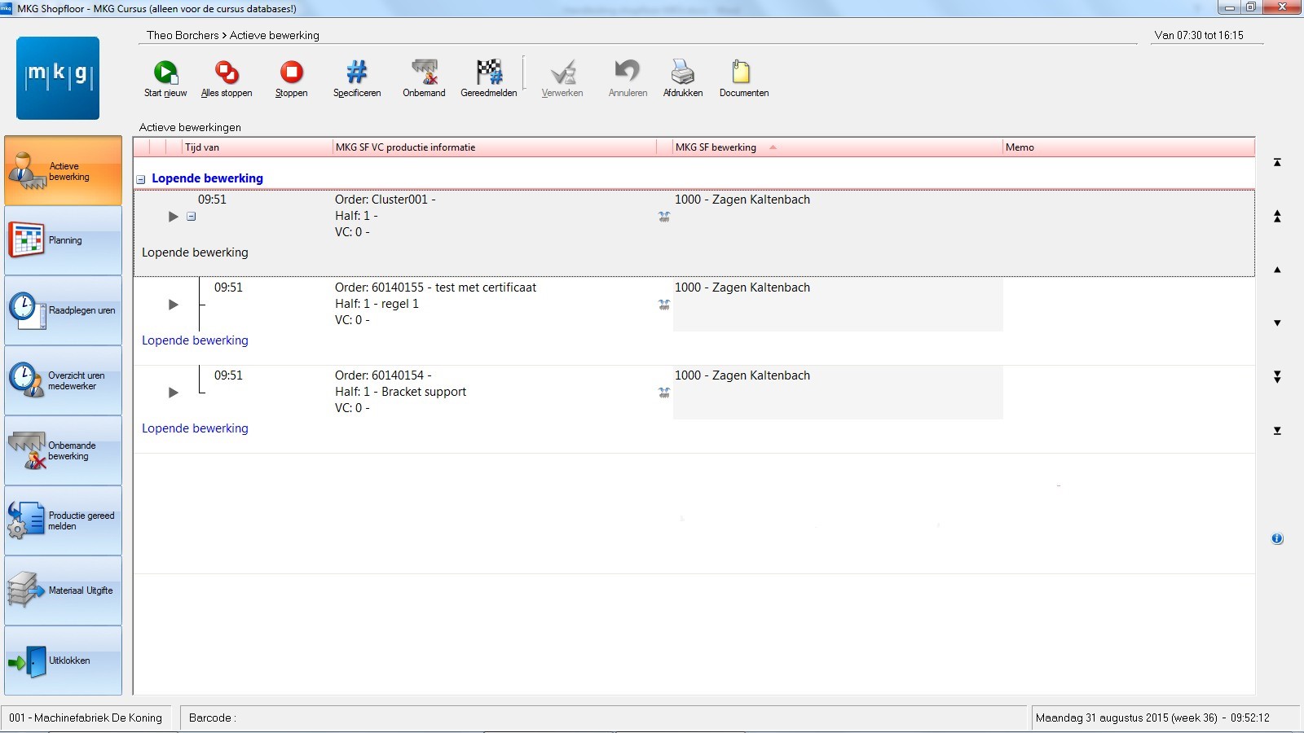The width and height of the screenshot is (1304, 733).
Task: Click the mkg logo
Action: click(x=58, y=78)
